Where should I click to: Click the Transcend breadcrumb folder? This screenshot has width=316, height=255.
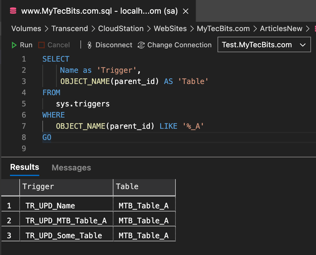pyautogui.click(x=70, y=29)
